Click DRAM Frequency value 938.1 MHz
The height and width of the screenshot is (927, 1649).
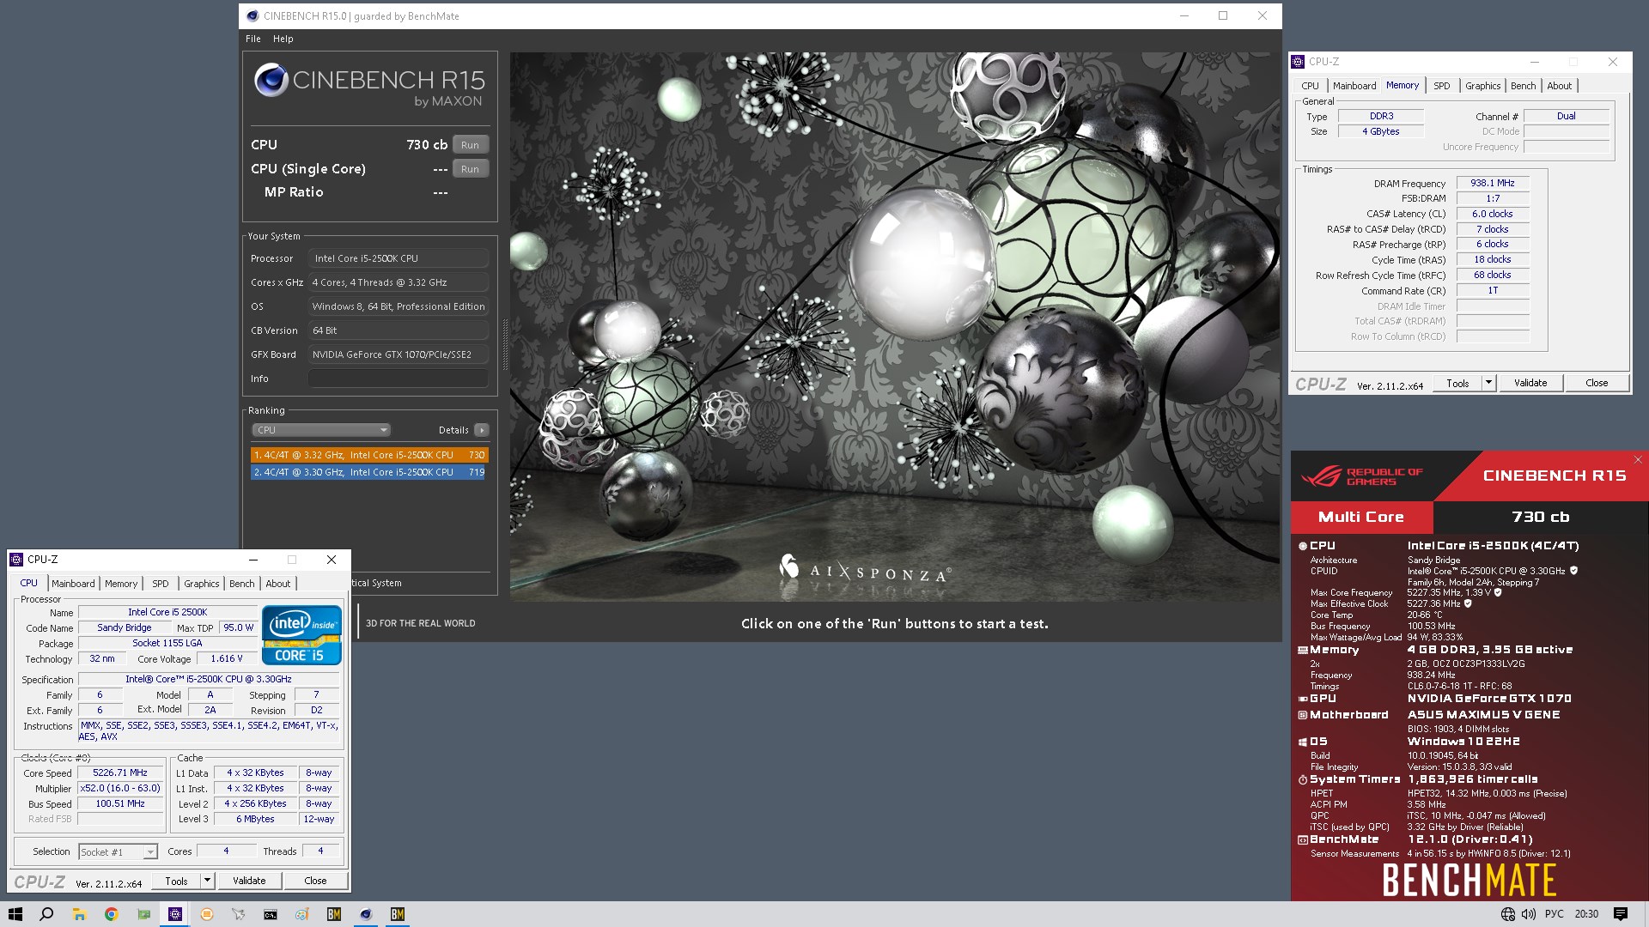(1493, 183)
